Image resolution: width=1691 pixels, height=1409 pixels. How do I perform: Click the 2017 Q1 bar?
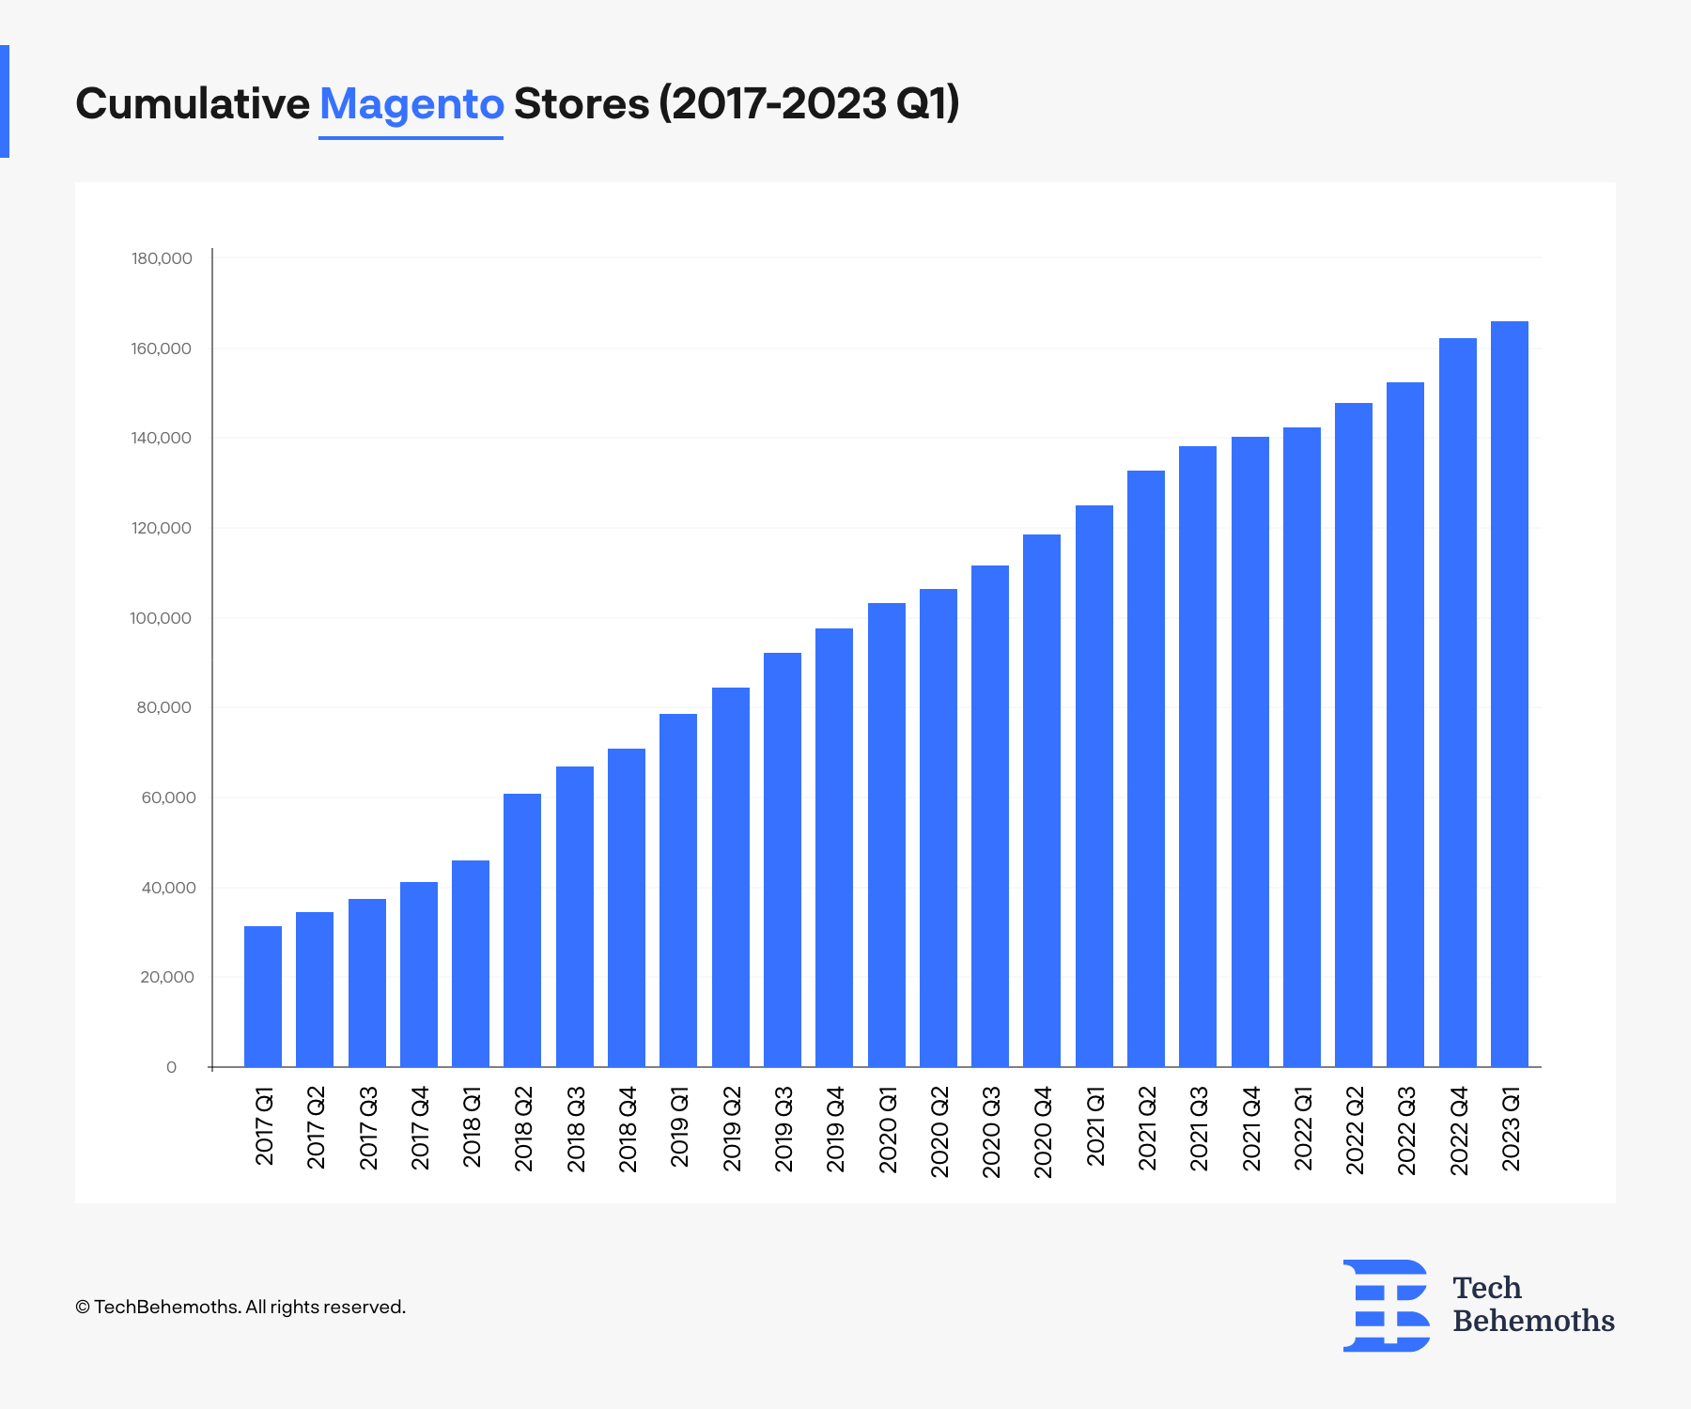tap(263, 997)
